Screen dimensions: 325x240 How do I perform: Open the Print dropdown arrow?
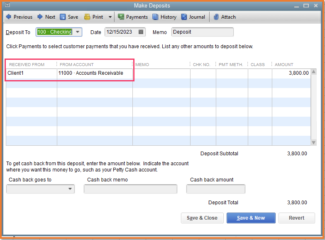pyautogui.click(x=110, y=17)
